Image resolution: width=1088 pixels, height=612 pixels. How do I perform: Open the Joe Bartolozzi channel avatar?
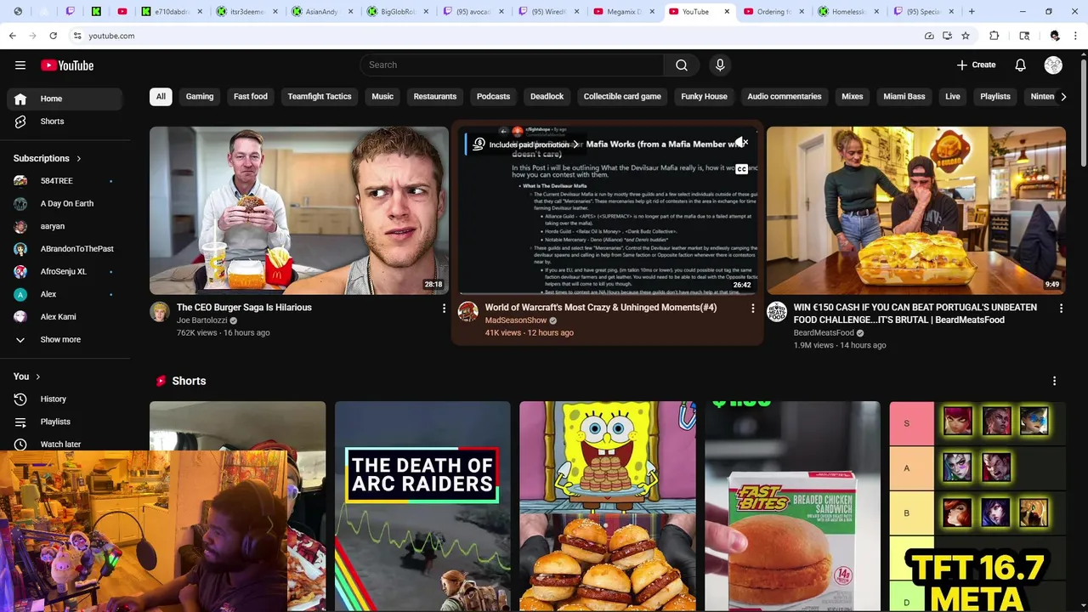pyautogui.click(x=160, y=312)
